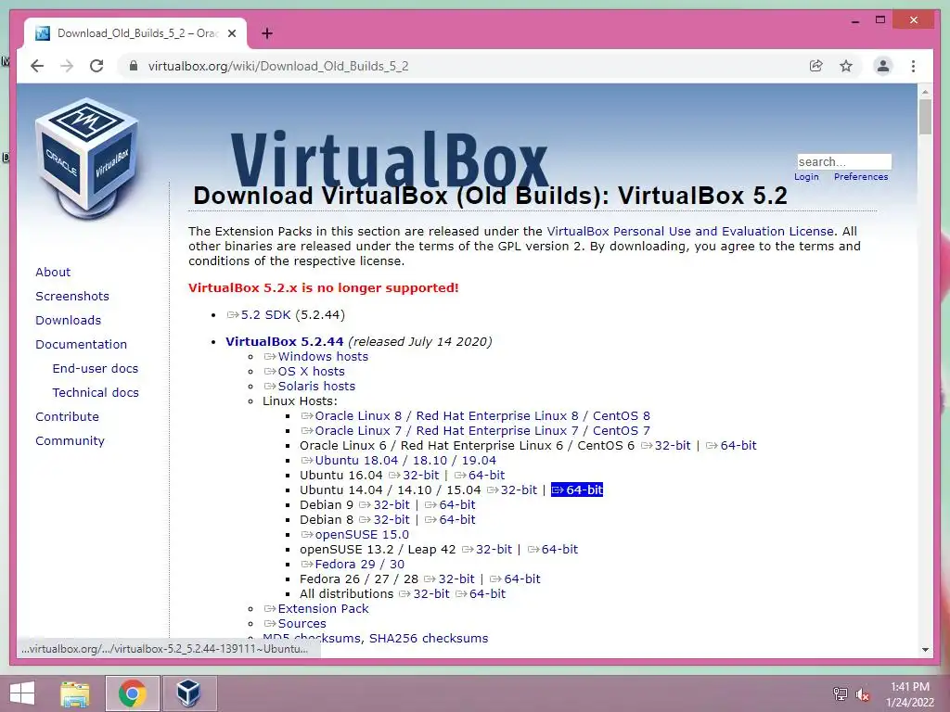Click the Chrome icon in the taskbar
The height and width of the screenshot is (712, 950).
pyautogui.click(x=132, y=693)
